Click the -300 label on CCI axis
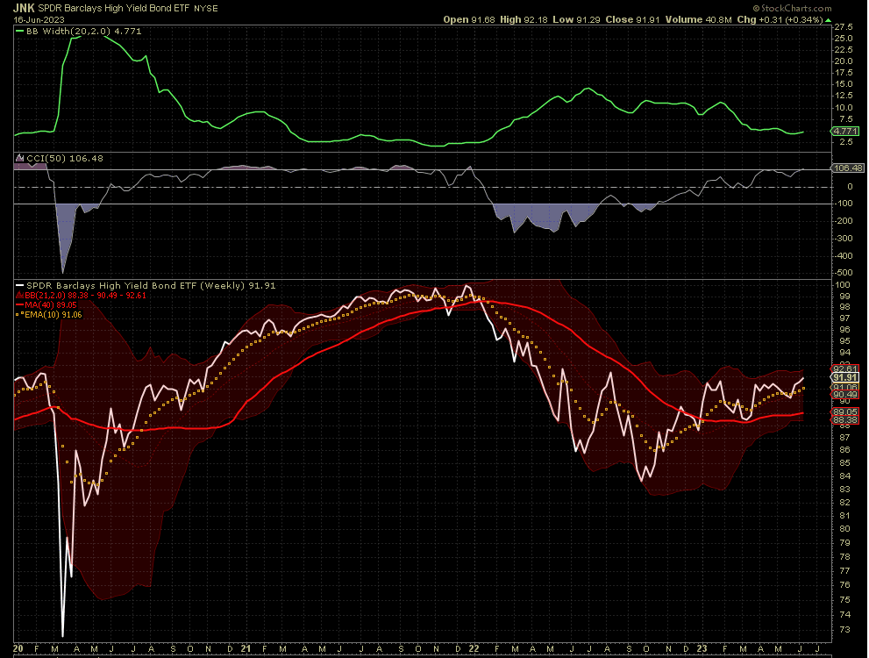The height and width of the screenshot is (658, 869). 844,239
